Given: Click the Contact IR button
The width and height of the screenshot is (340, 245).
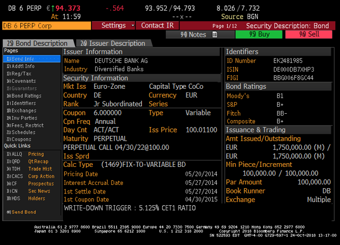Looking at the screenshot, I should pyautogui.click(x=157, y=26).
